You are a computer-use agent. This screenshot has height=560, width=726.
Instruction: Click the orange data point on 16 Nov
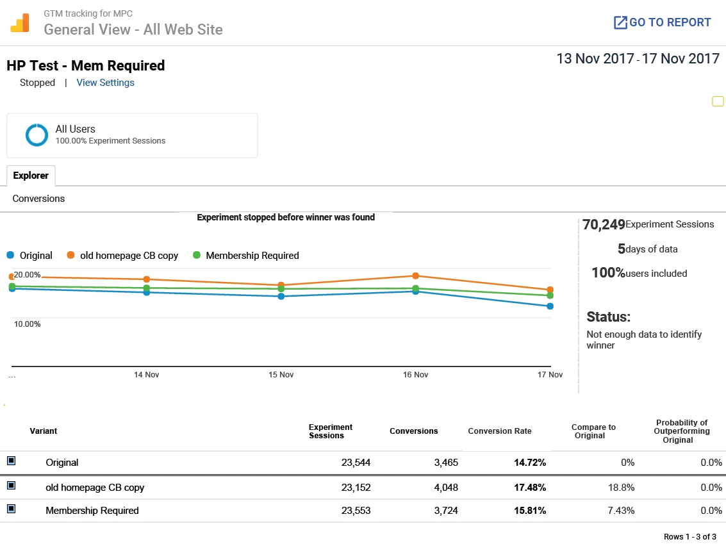tap(416, 276)
